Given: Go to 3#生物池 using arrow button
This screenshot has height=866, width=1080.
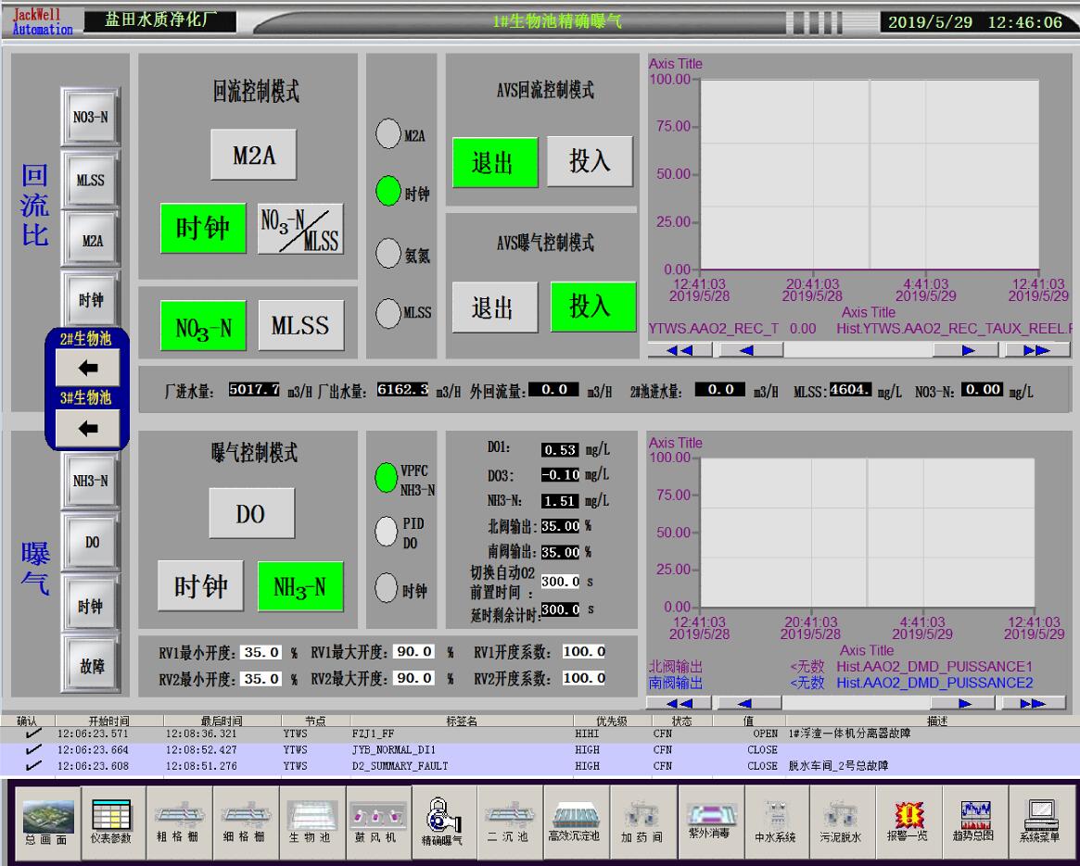Looking at the screenshot, I should click(x=87, y=428).
